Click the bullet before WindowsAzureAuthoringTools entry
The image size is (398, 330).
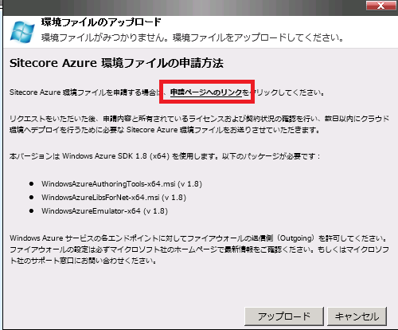tap(31, 183)
